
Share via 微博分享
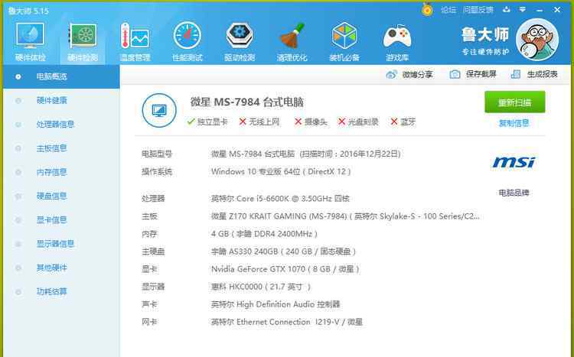tap(410, 74)
